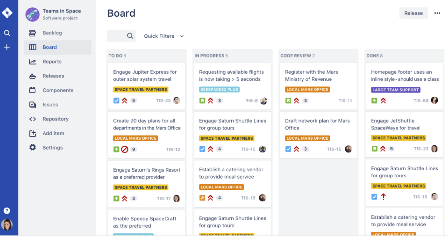Open Issues in the sidebar

[58, 105]
